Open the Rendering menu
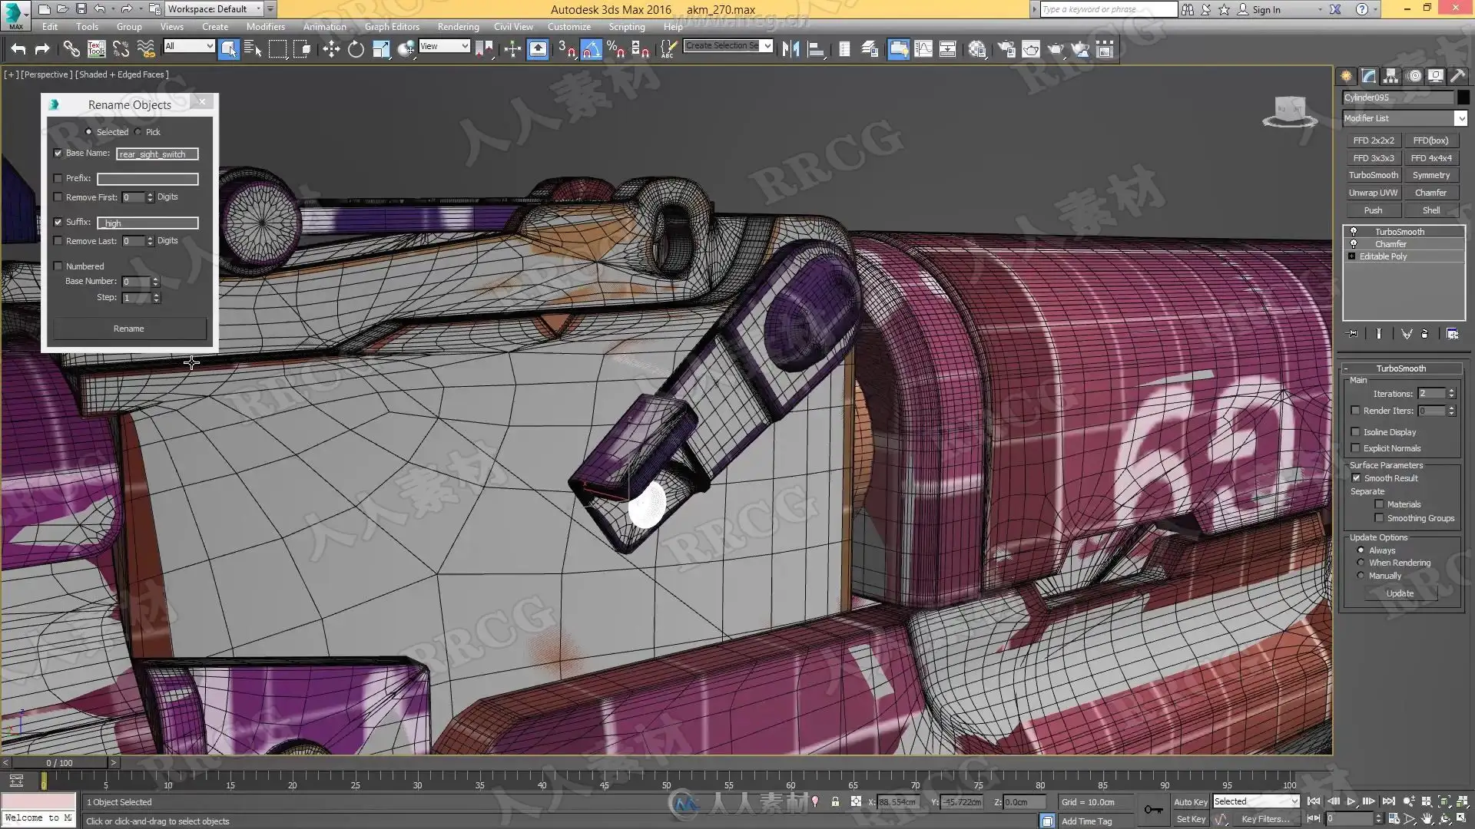1475x829 pixels. [x=458, y=26]
